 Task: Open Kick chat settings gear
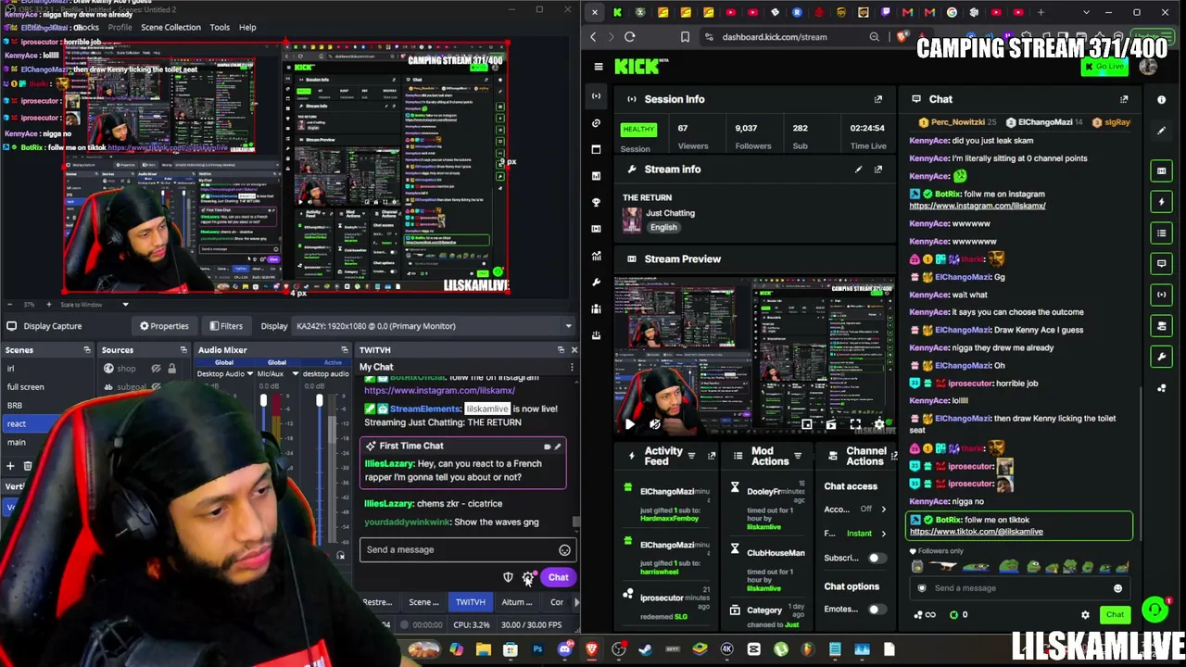click(x=1085, y=615)
